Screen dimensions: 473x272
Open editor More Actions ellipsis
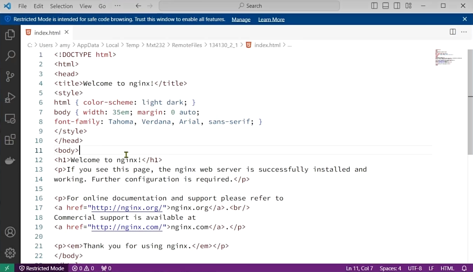click(x=464, y=32)
